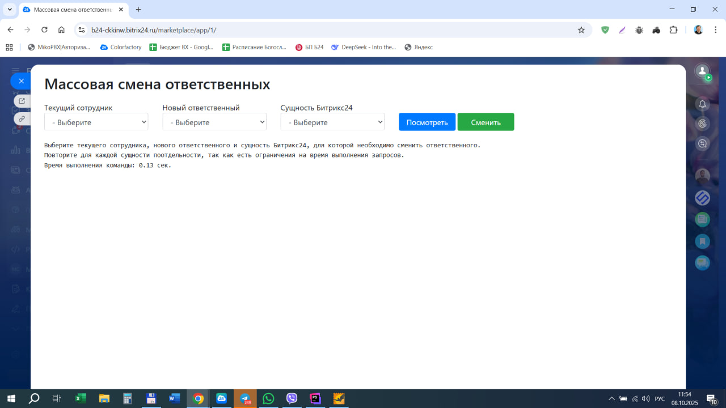
Task: Select the Массовая смена ответственных tab
Action: (74, 10)
